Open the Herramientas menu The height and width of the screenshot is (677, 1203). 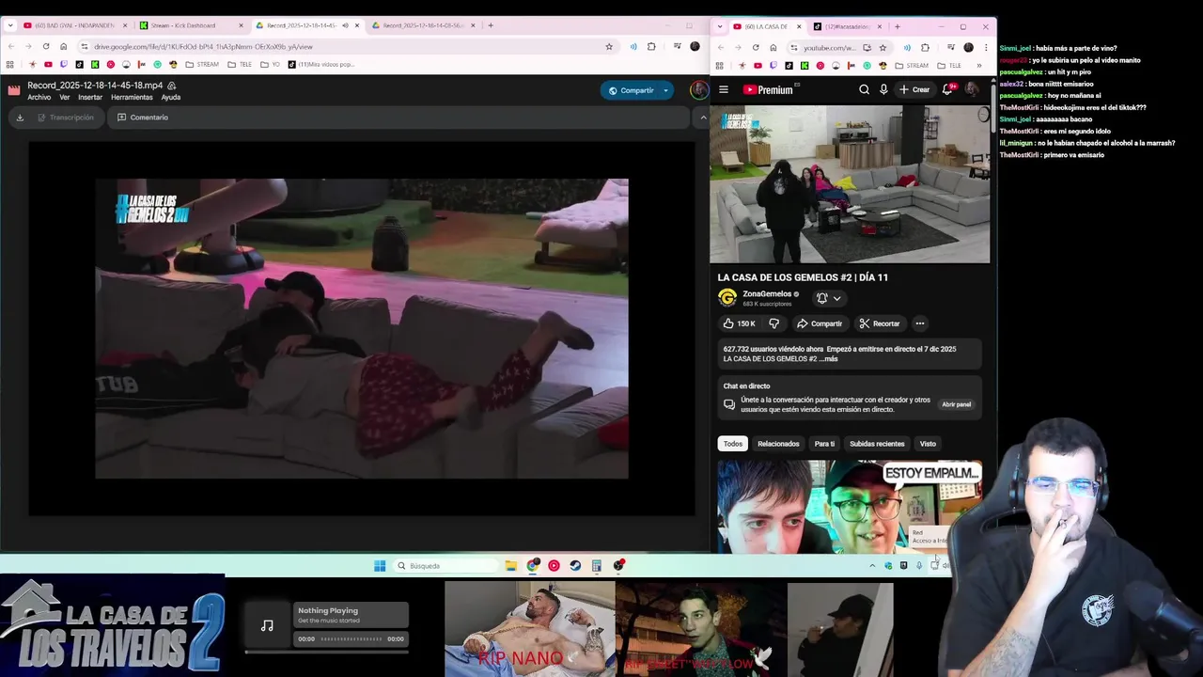coord(132,97)
